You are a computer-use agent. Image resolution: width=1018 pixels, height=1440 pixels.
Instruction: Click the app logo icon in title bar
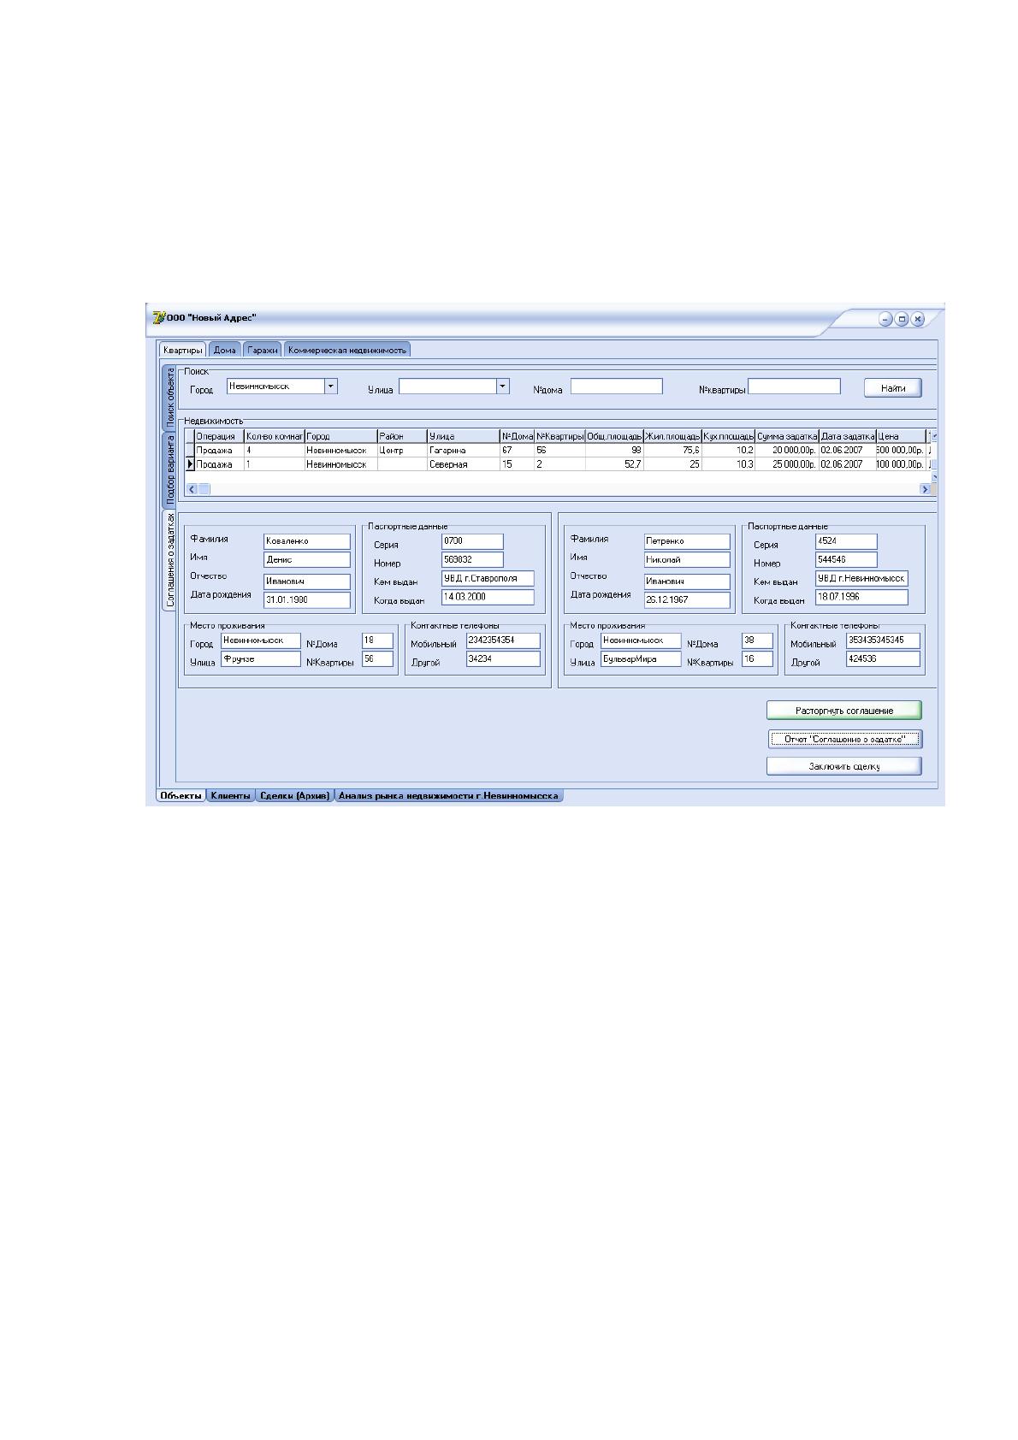(x=157, y=318)
